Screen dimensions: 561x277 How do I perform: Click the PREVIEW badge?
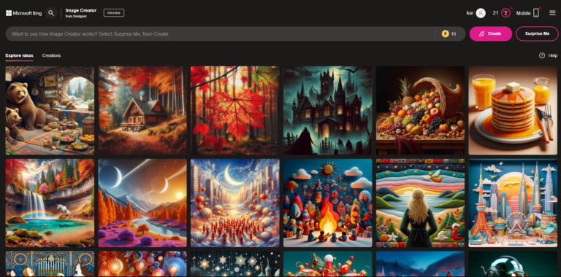click(114, 13)
